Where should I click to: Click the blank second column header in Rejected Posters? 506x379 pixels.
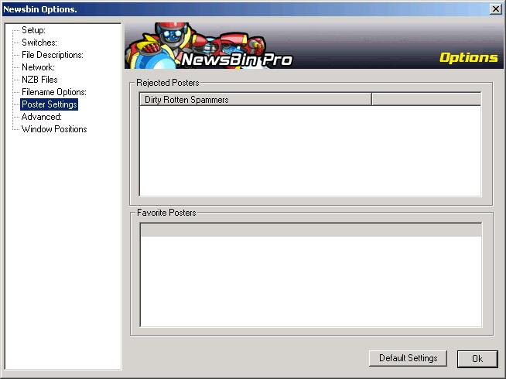pyautogui.click(x=426, y=100)
